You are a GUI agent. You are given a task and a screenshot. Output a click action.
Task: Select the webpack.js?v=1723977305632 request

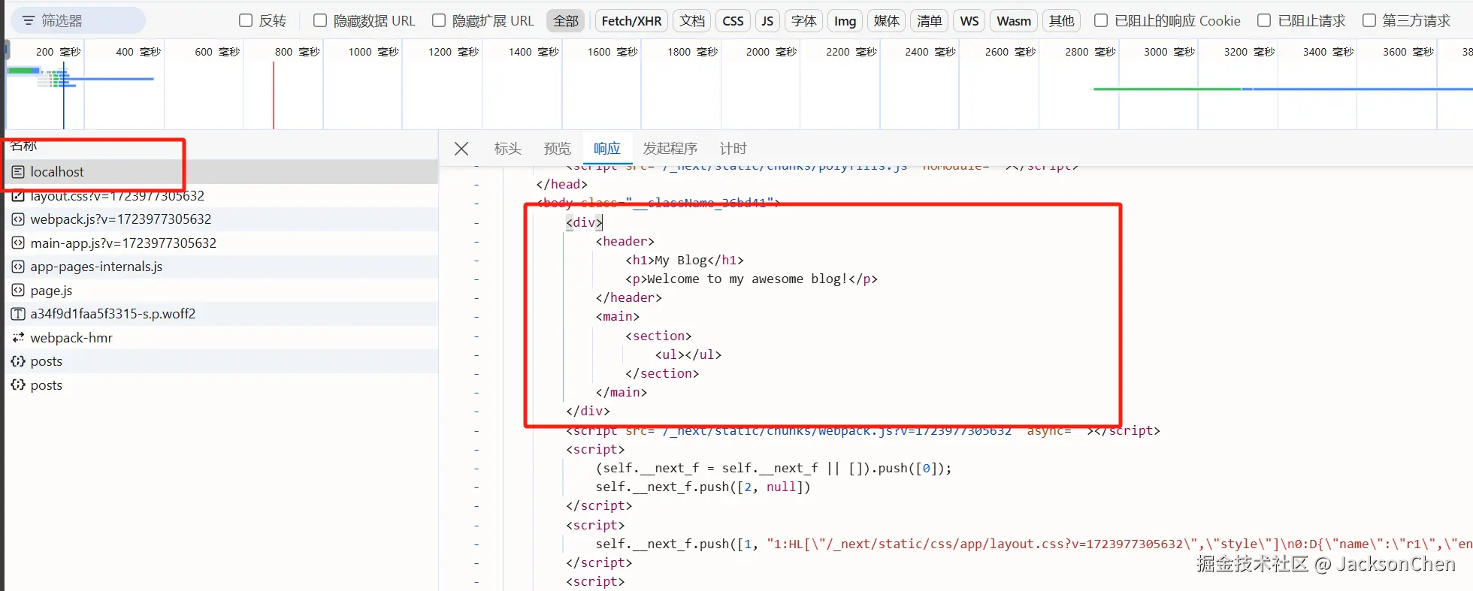pyautogui.click(x=221, y=219)
